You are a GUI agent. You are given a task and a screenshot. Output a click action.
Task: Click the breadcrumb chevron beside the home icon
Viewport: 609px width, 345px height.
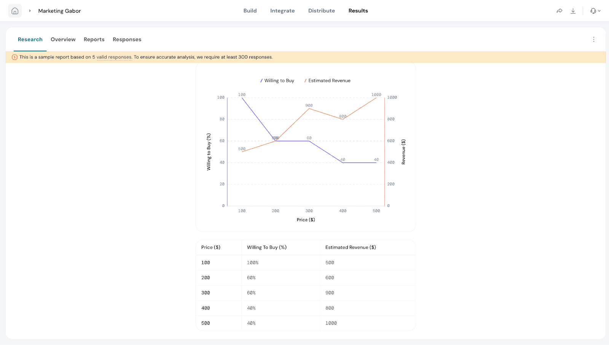point(30,11)
